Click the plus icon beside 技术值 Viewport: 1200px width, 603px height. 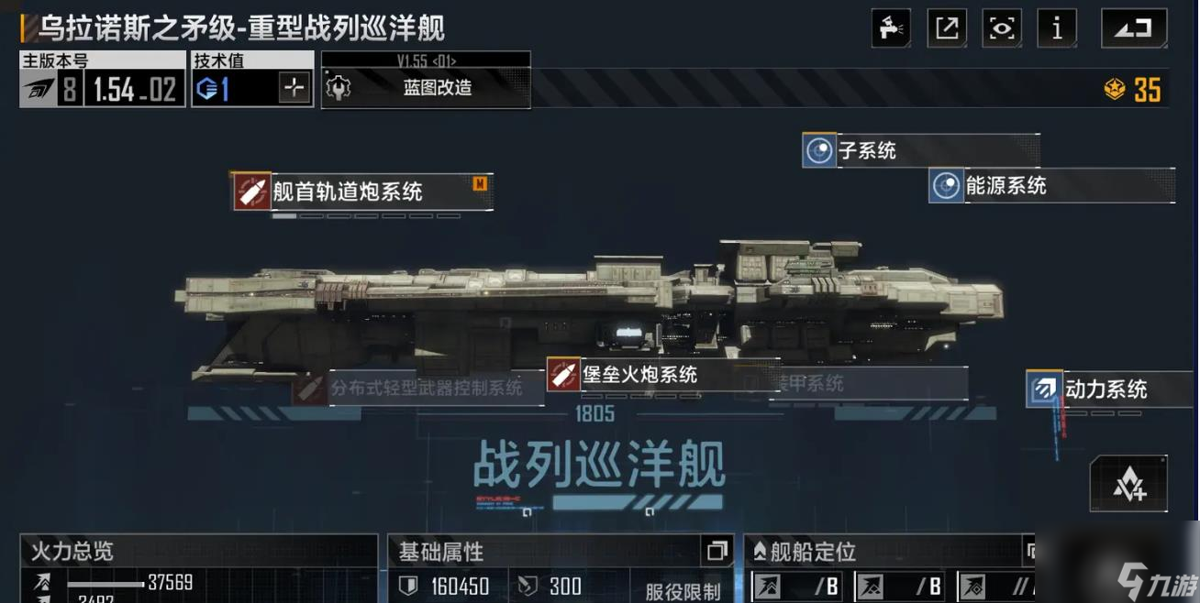tap(294, 89)
